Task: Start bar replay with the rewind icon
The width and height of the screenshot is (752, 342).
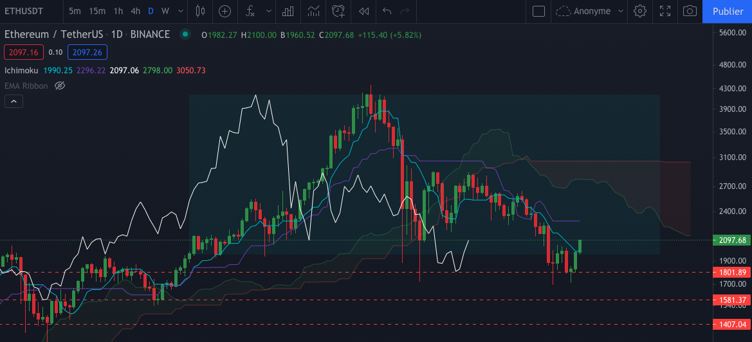Action: 364,11
